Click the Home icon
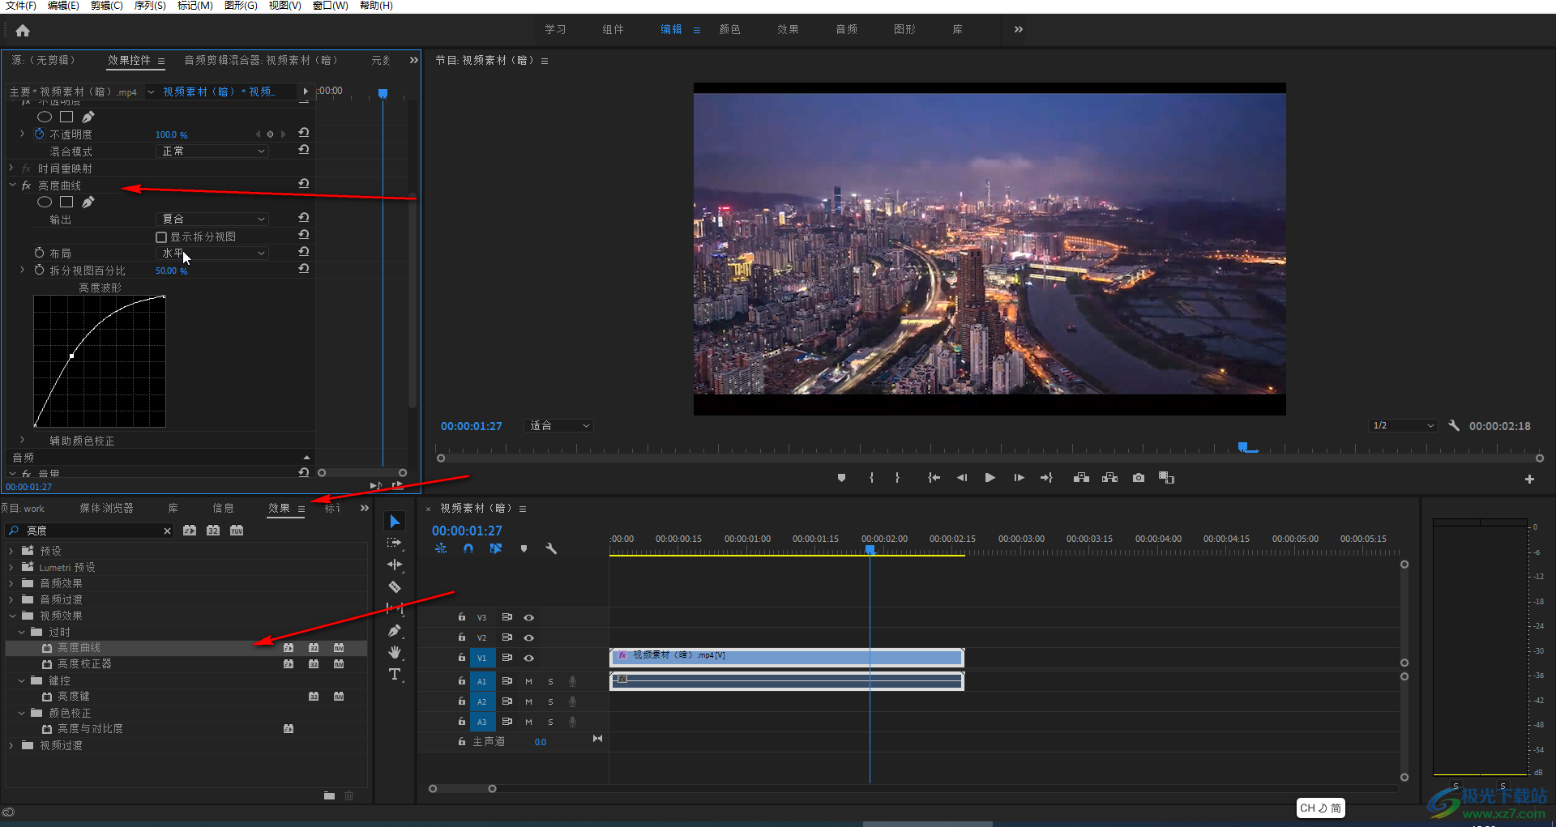Screen dimensions: 1556x827 point(23,31)
